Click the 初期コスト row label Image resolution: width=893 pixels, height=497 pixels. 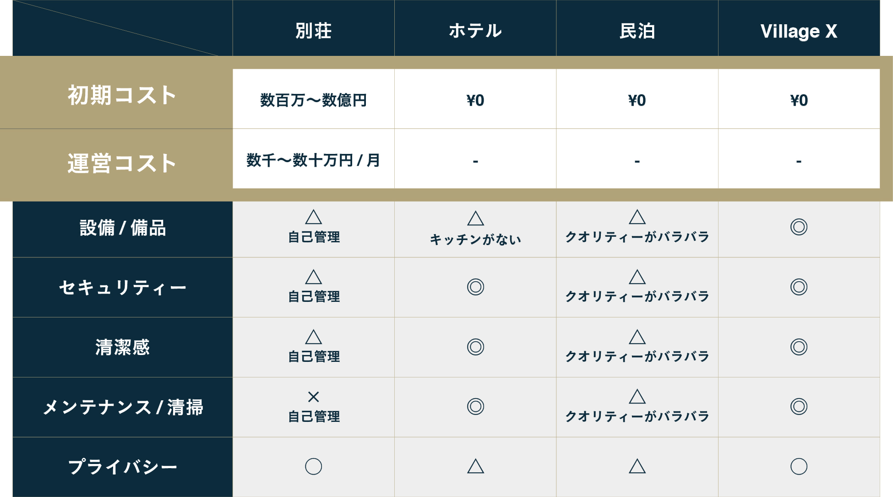tap(122, 95)
